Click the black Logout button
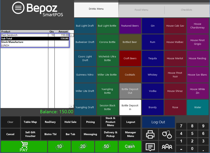The height and width of the screenshot is (153, 210). click(x=131, y=122)
